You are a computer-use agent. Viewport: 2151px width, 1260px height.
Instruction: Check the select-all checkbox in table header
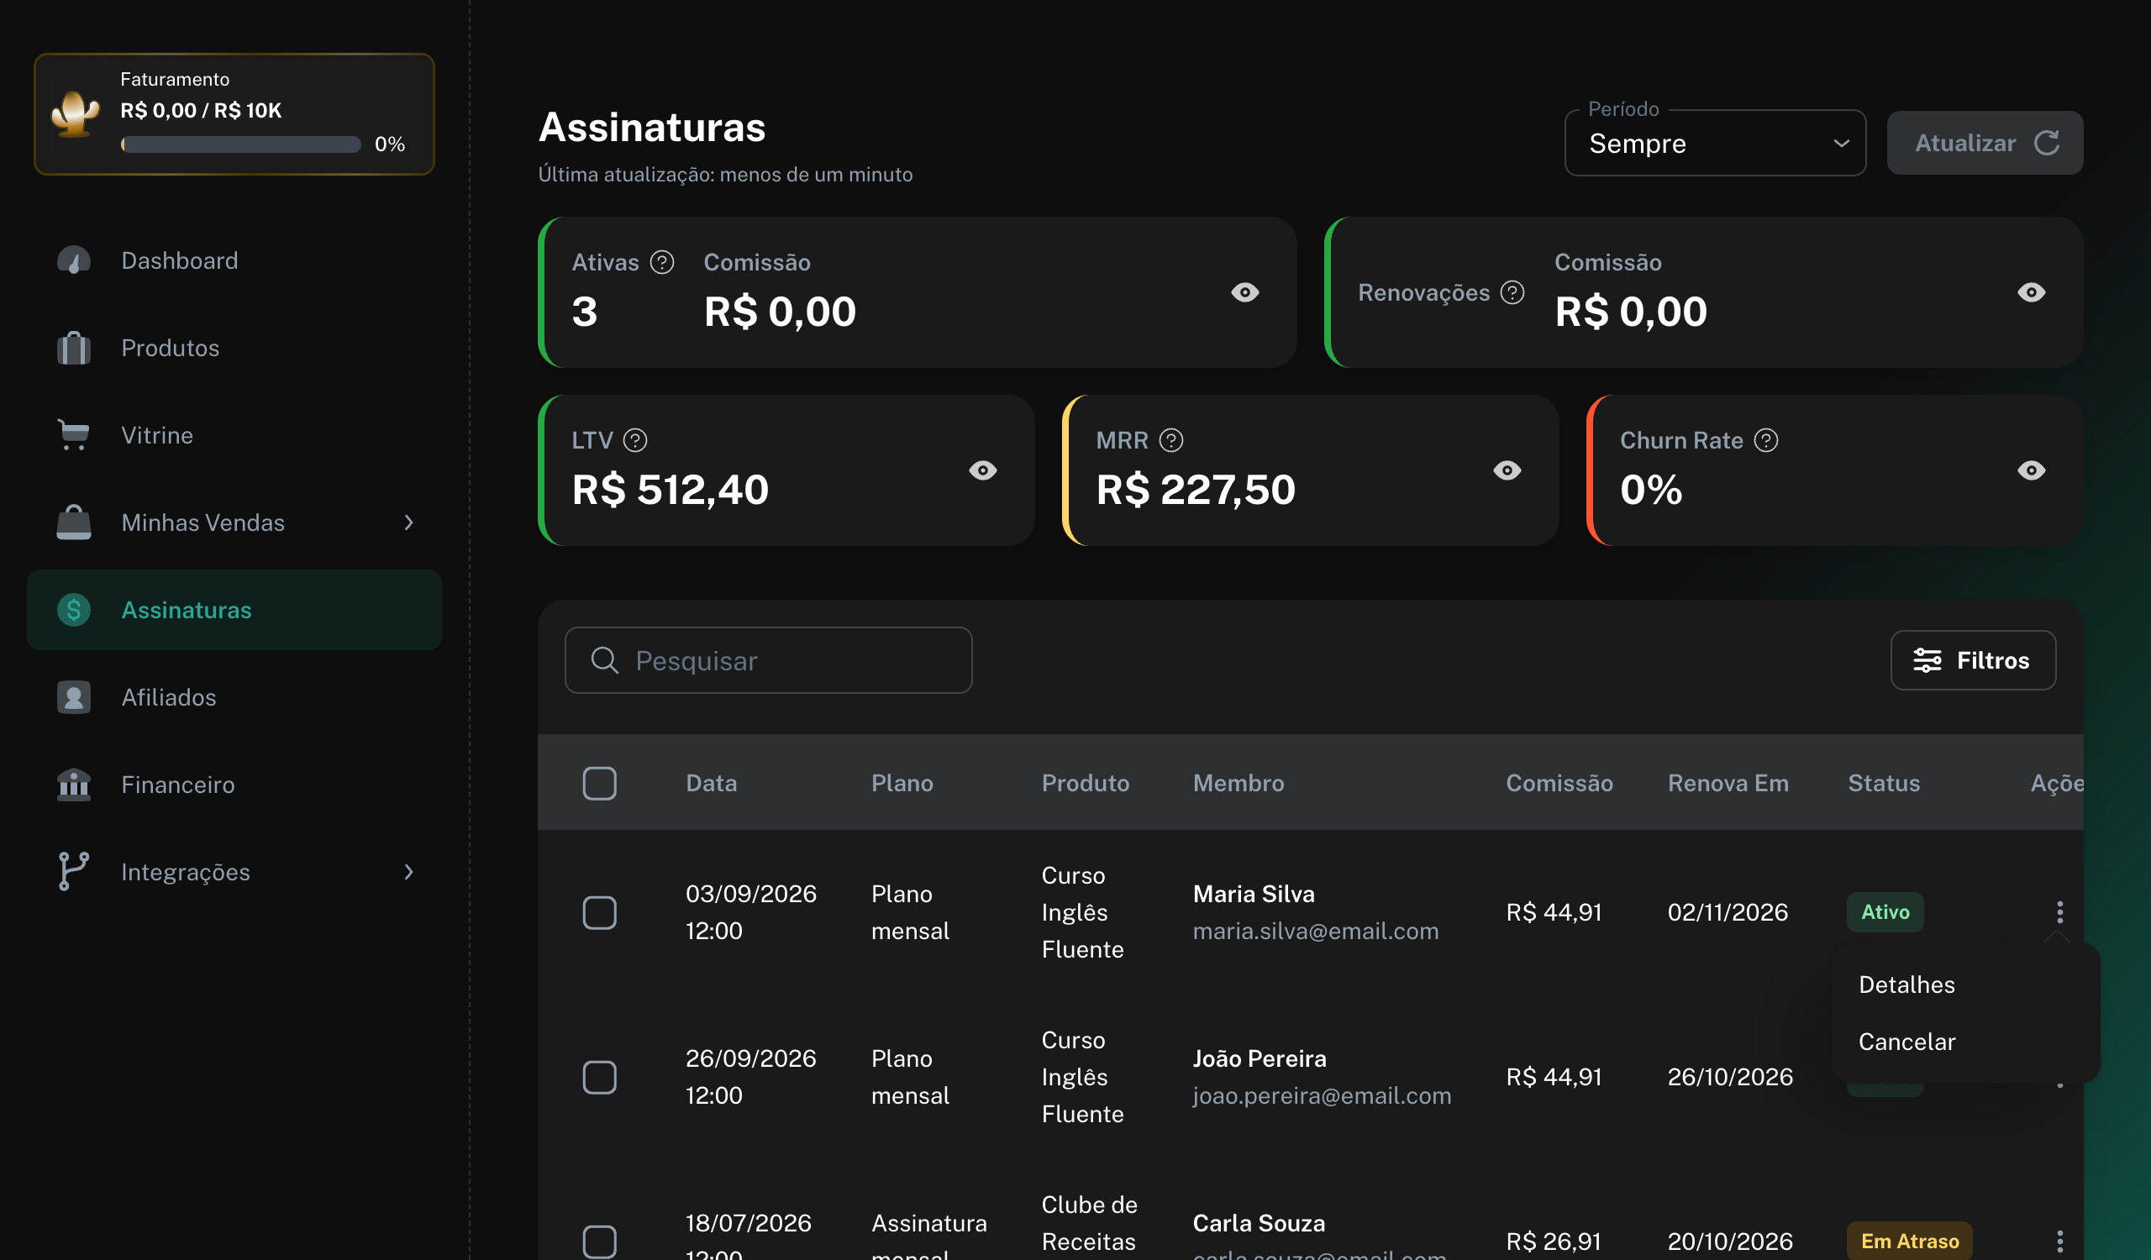(x=599, y=783)
